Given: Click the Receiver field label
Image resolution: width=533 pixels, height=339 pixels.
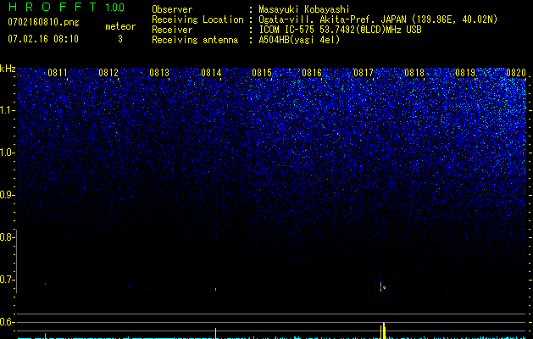Looking at the screenshot, I should coord(172,30).
